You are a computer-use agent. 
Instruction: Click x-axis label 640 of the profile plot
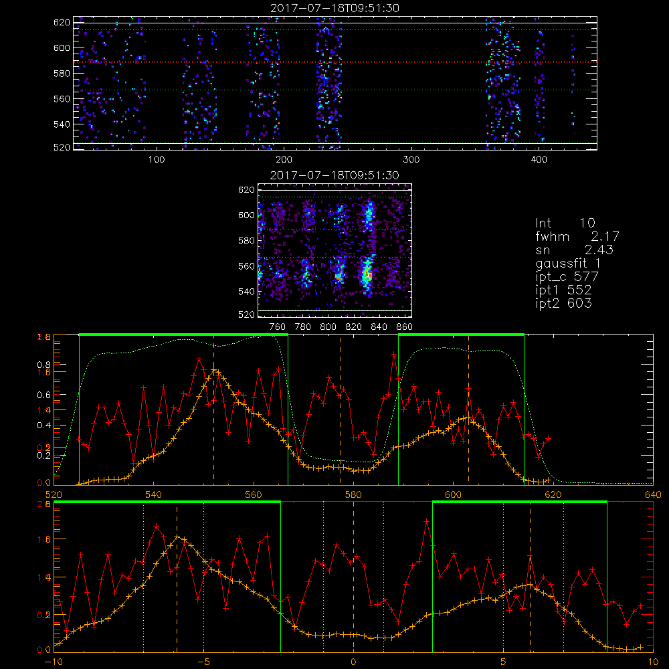point(653,494)
